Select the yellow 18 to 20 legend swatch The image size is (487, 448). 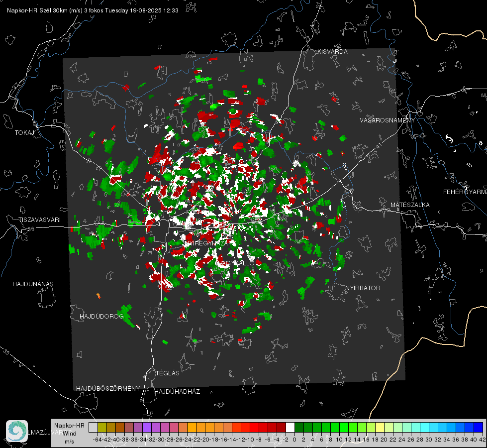click(380, 427)
